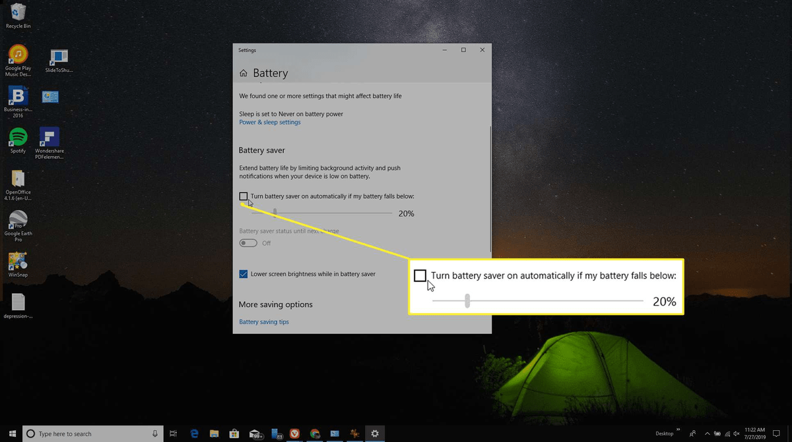Screen dimensions: 792x442
Task: Click the Type here to search field
Action: click(92, 433)
